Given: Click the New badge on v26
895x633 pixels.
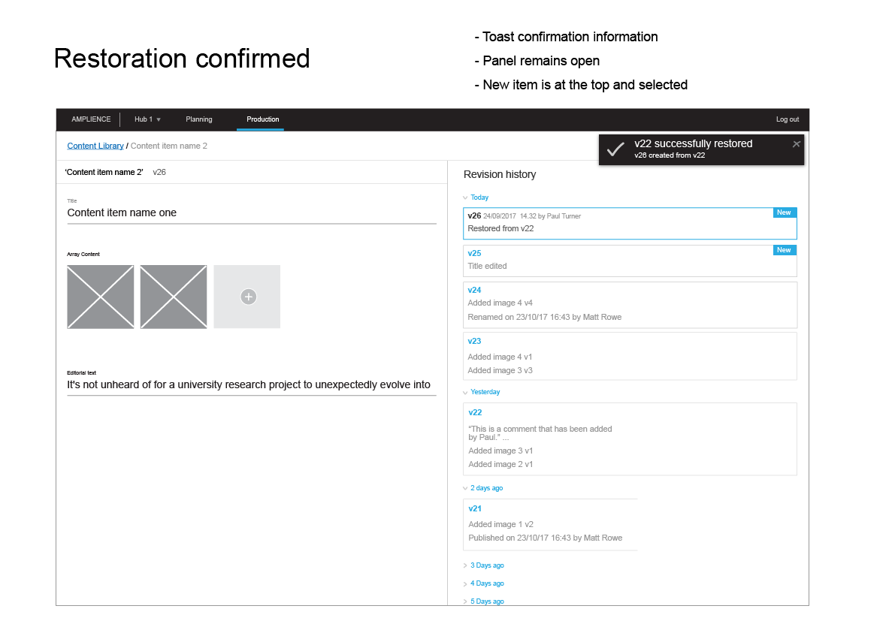Looking at the screenshot, I should pos(785,213).
